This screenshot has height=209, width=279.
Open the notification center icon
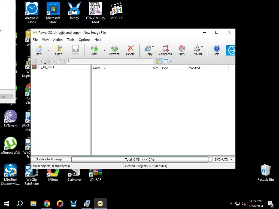pos(271,204)
